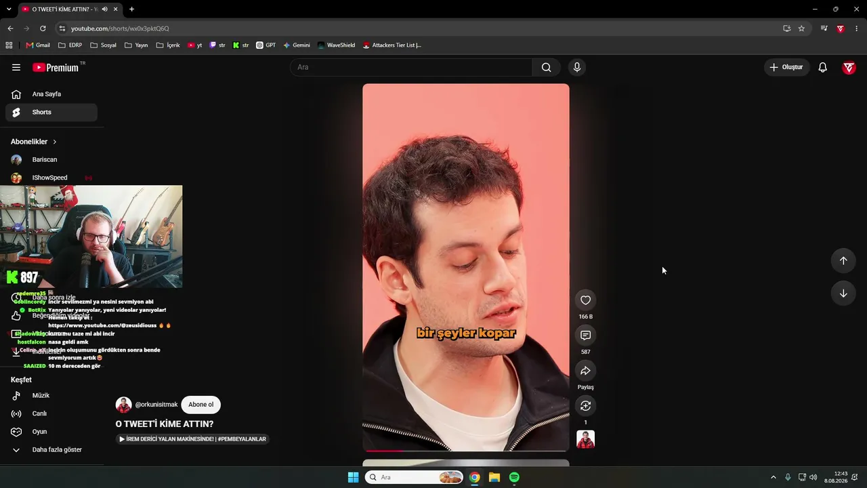Screen dimensions: 867x488
Task: Open the WaveShield bookmark
Action: (336, 45)
